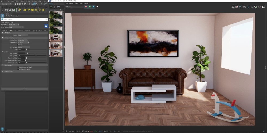This screenshot has height=133, width=267.
Task: Select the arrow selection tool in Maya
Action: (x=2, y=16)
